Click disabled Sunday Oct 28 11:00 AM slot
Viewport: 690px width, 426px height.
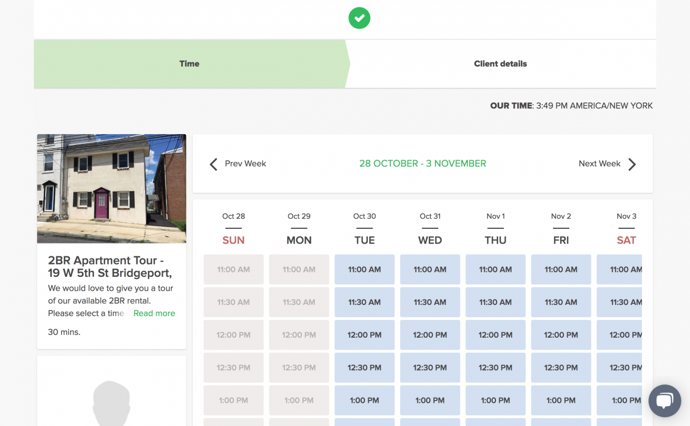pyautogui.click(x=233, y=269)
